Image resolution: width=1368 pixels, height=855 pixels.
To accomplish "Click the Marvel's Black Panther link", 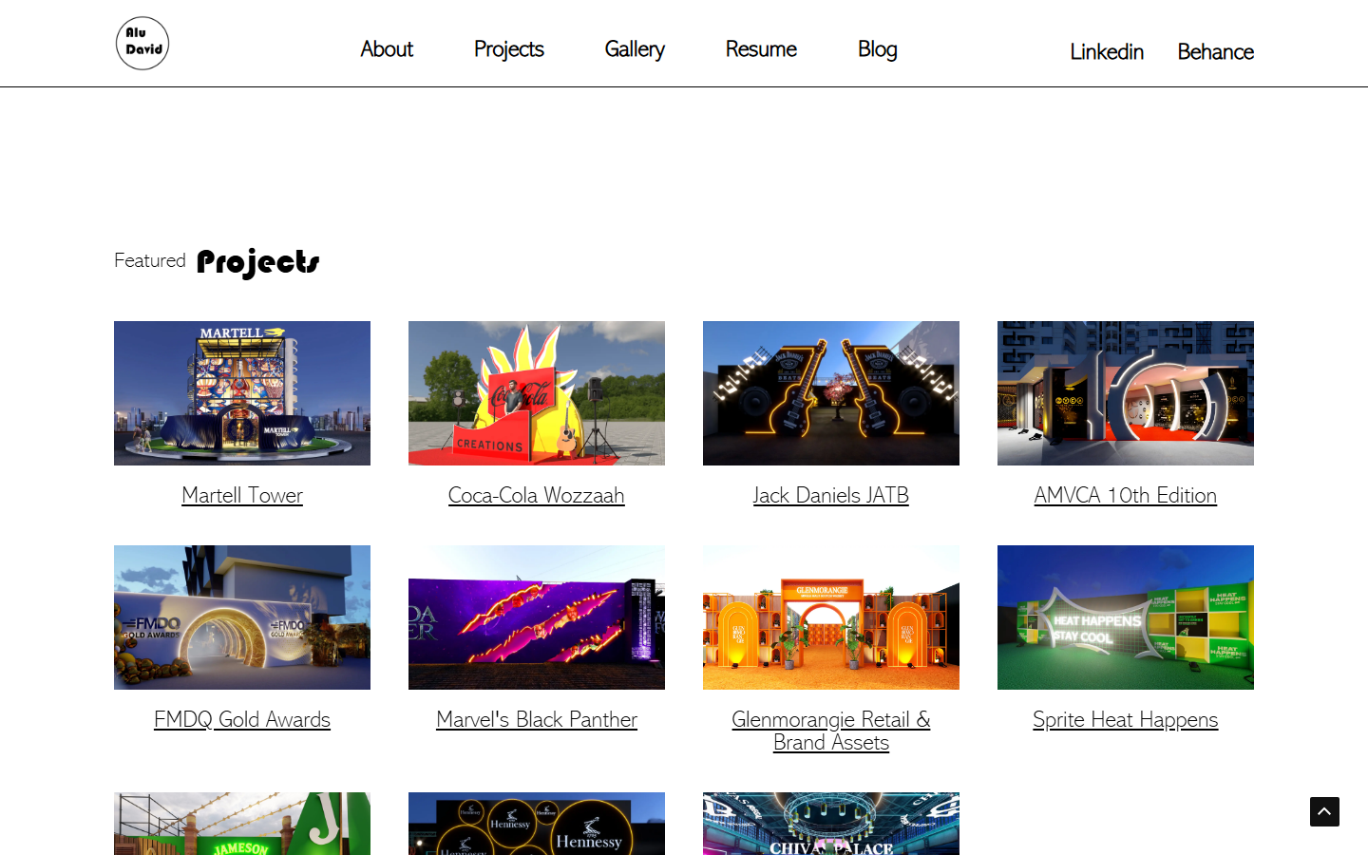I will point(537,719).
